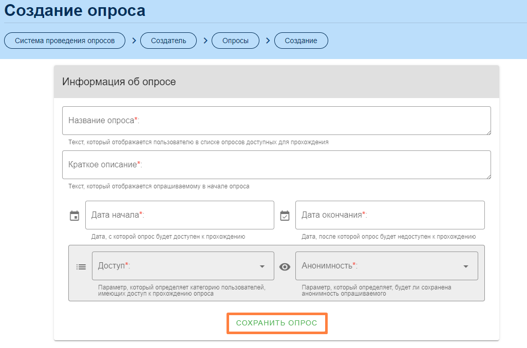Navigate to Опросы breadcrumb
The width and height of the screenshot is (527, 348).
tap(236, 41)
